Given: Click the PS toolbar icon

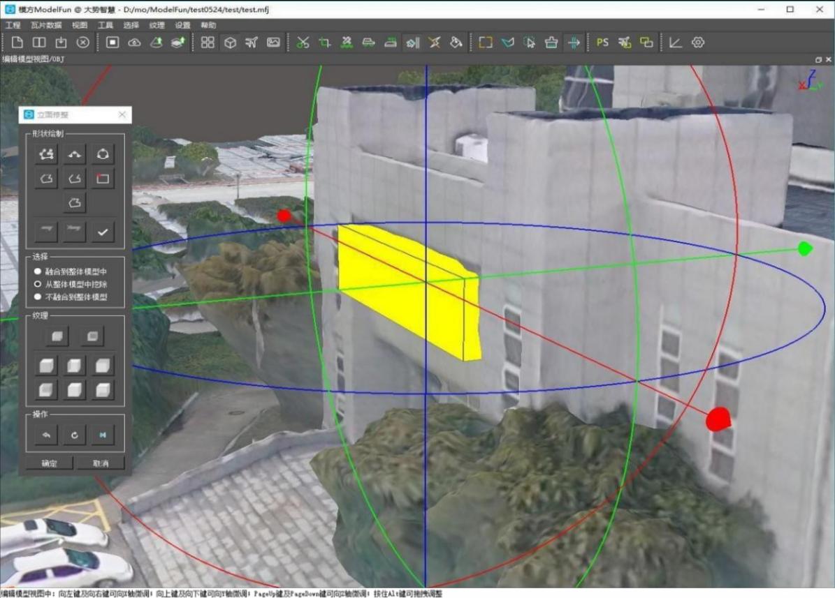Looking at the screenshot, I should click(602, 43).
